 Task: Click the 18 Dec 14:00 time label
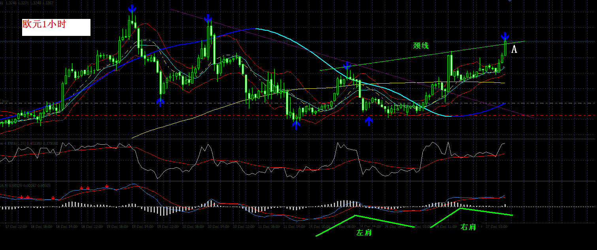[x=67, y=227]
